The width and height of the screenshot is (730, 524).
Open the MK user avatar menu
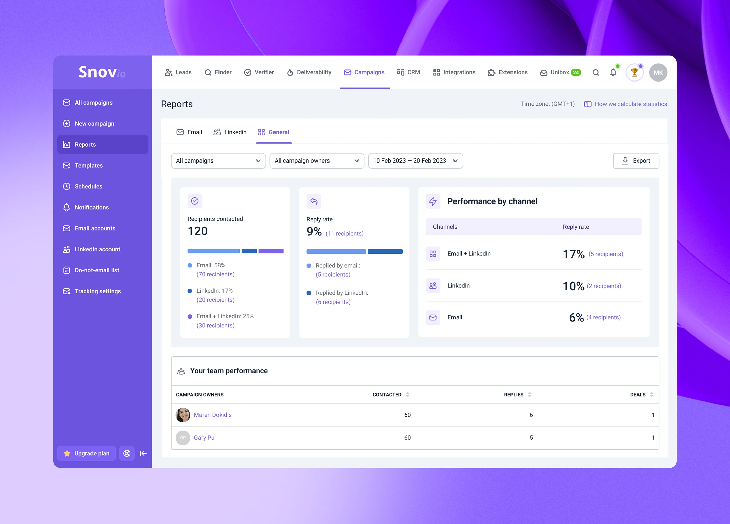(658, 72)
